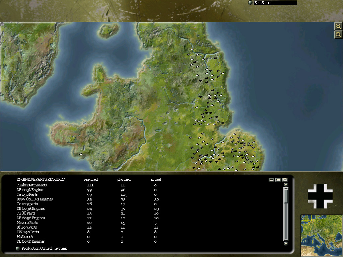Screen dimensions: 343x257
Task: Click required value 6 for FW 190 Parts
Action: coord(88,232)
